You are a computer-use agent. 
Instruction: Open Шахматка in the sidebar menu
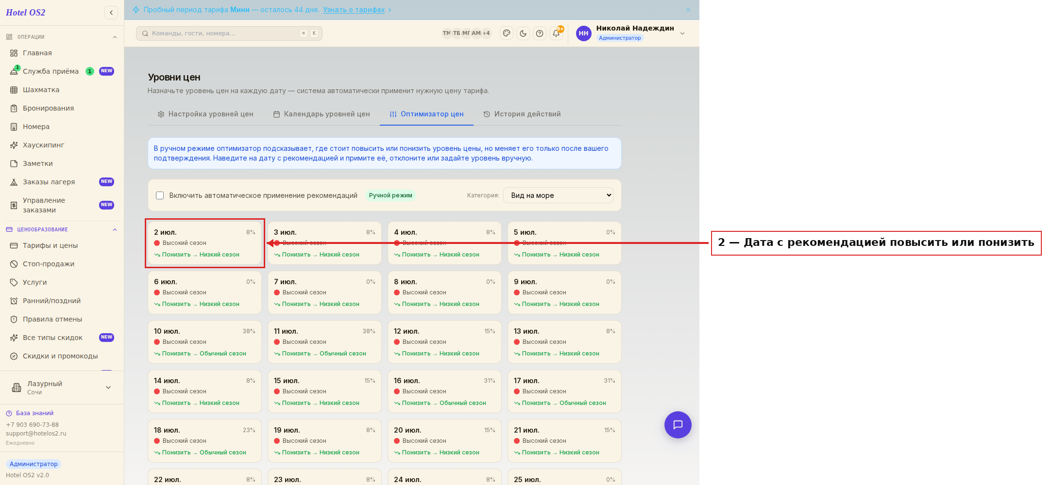62,90
